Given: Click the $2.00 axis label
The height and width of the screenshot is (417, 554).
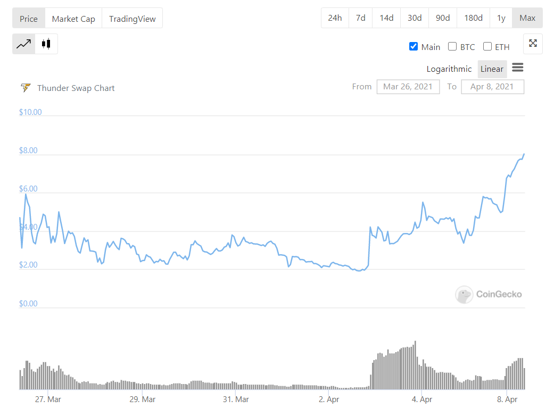Looking at the screenshot, I should [28, 265].
